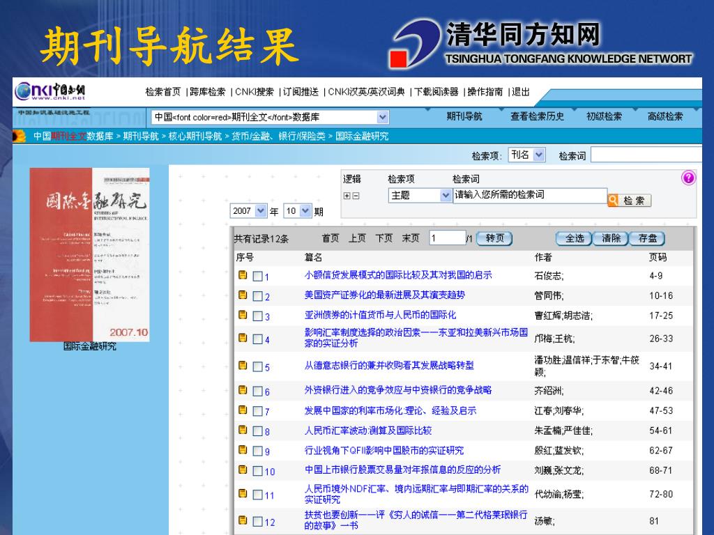Open 期刊导航 tab

pos(464,116)
